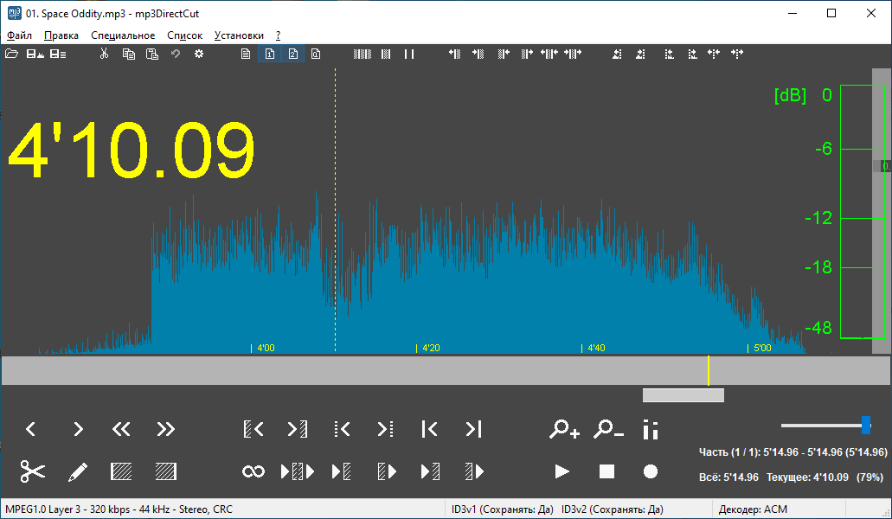This screenshot has width=892, height=519.
Task: Open the Установки menu
Action: pyautogui.click(x=239, y=35)
